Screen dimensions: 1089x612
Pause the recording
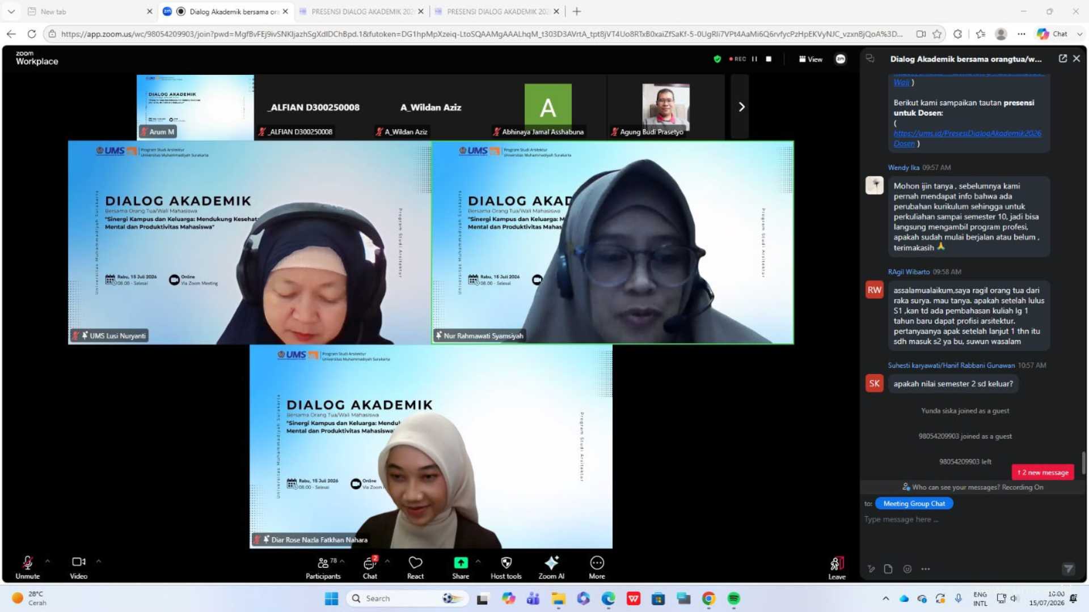pyautogui.click(x=754, y=59)
